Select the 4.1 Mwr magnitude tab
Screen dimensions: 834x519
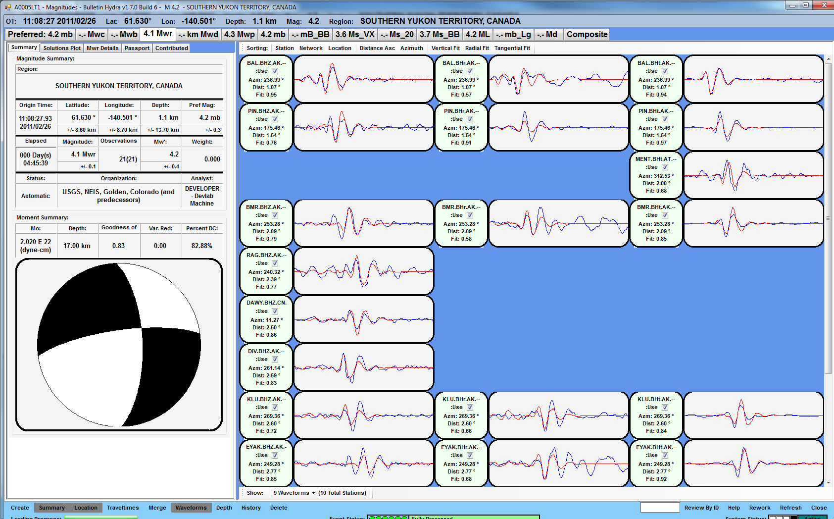158,34
